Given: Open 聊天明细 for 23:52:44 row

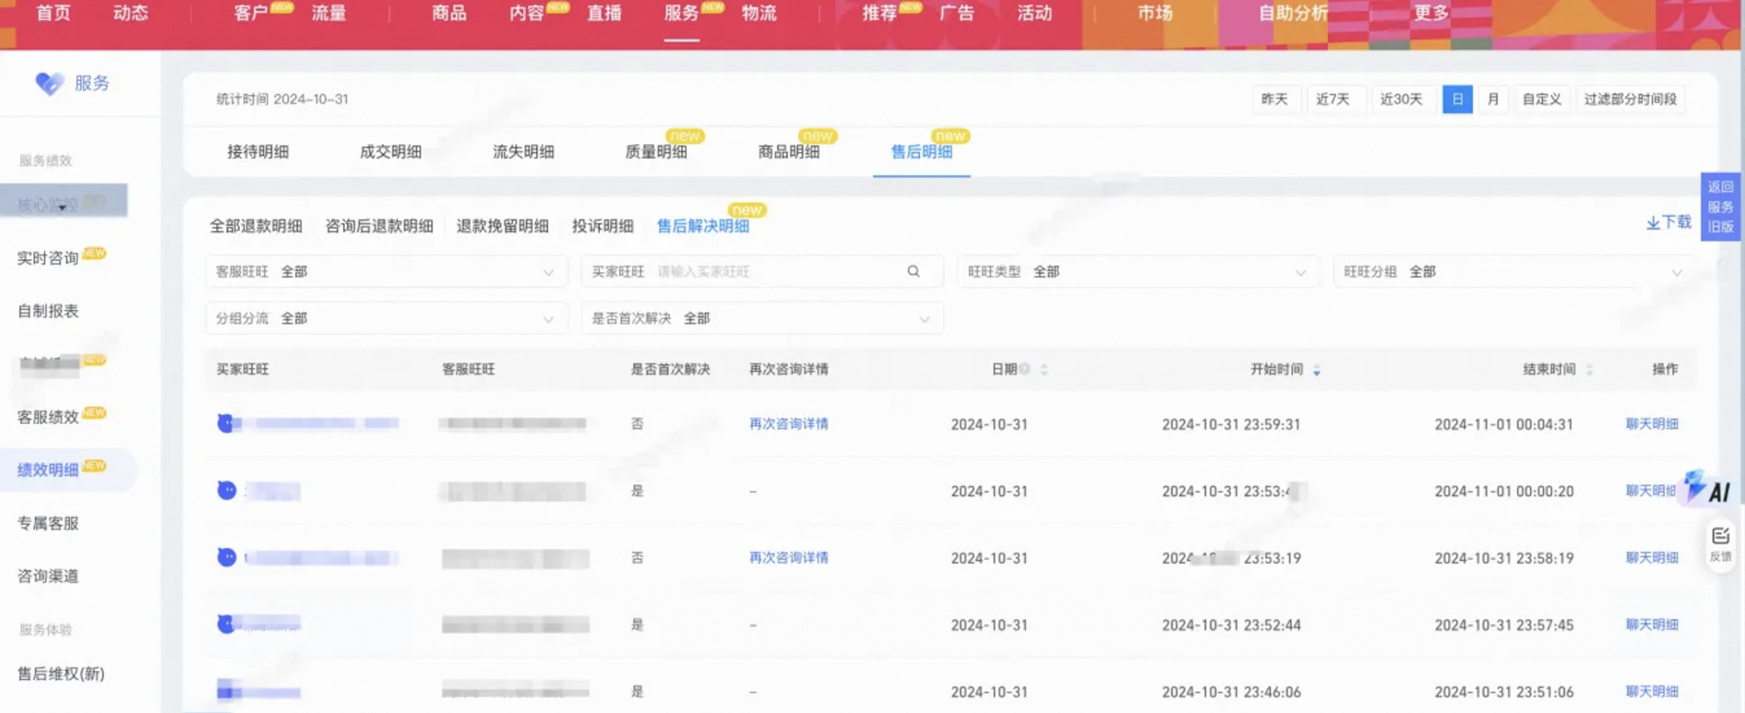Looking at the screenshot, I should tap(1652, 624).
